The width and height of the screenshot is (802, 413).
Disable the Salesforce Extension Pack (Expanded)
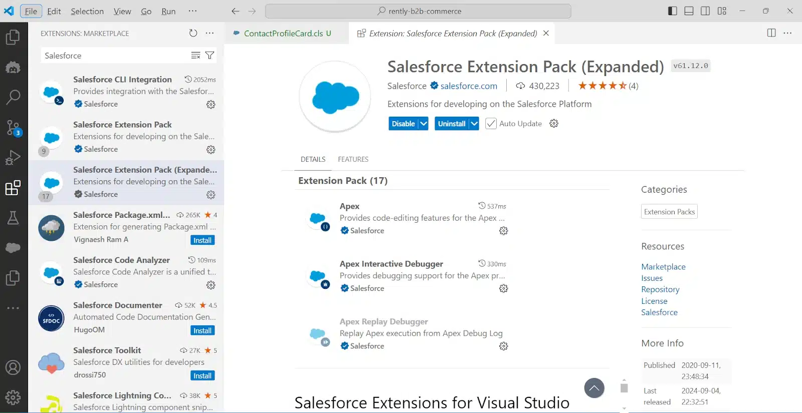point(404,124)
